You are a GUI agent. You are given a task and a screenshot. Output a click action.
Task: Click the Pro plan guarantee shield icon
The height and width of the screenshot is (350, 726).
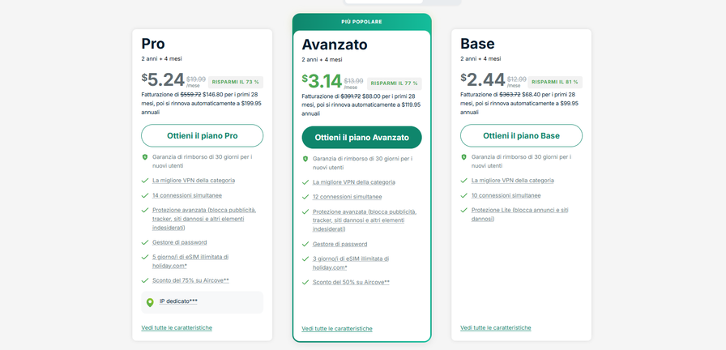click(x=145, y=157)
